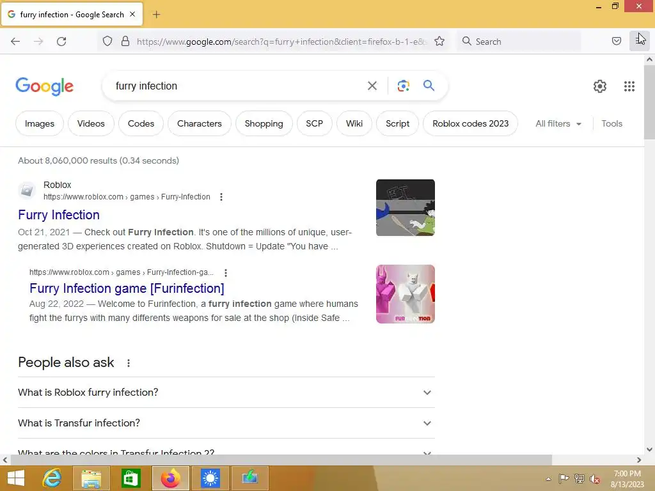View site security padlock info
The height and width of the screenshot is (491, 655).
point(125,42)
